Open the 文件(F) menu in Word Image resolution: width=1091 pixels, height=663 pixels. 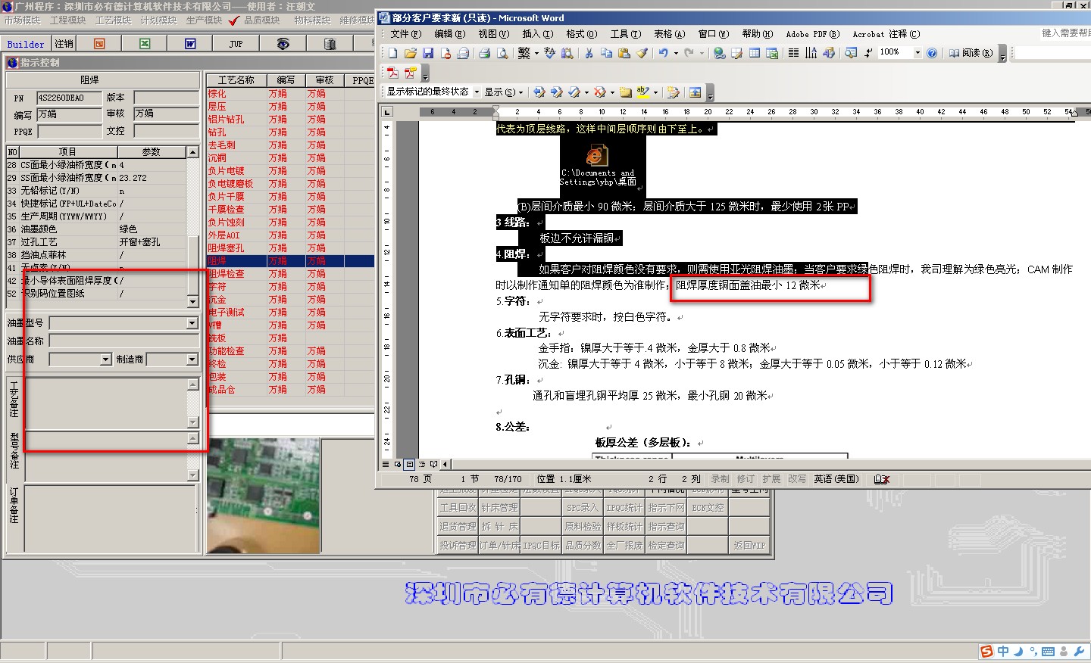coord(406,34)
